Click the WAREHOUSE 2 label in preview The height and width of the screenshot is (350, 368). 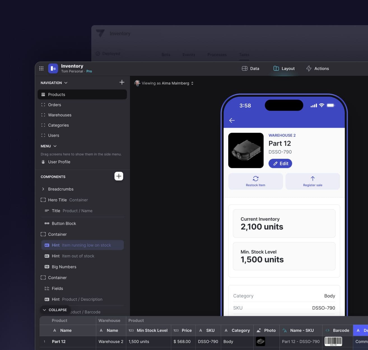282,135
